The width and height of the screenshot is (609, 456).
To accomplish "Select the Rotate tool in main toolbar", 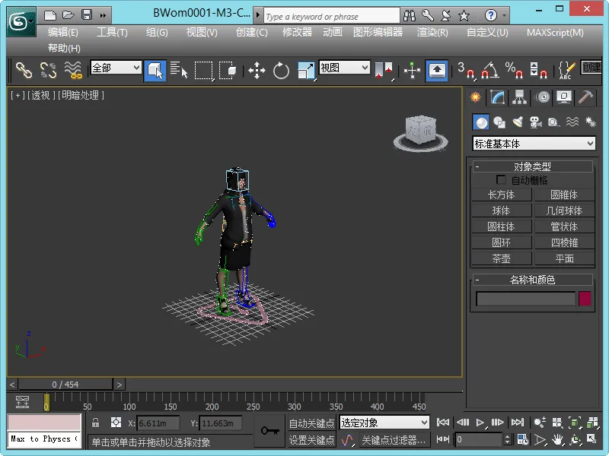I will tap(281, 71).
